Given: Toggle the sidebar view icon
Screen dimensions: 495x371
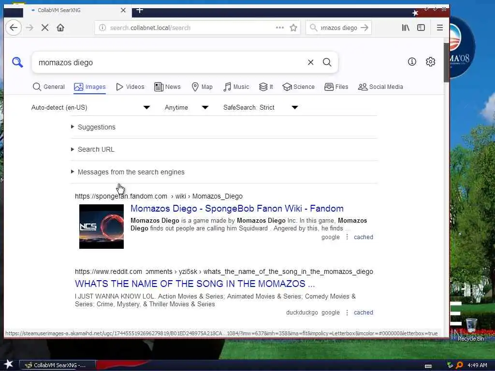Looking at the screenshot, I should click(421, 28).
